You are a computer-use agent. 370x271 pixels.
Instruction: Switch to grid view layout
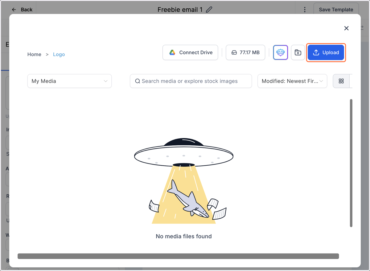pyautogui.click(x=341, y=81)
